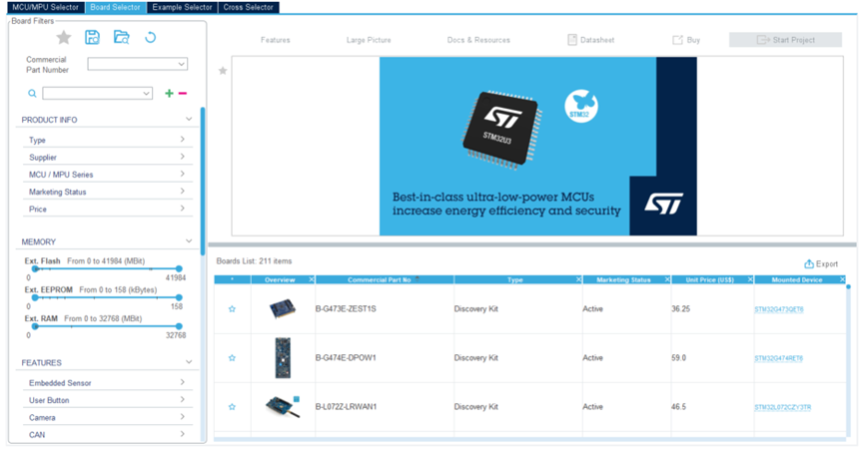Click the STM32U3 advertisement banner
The height and width of the screenshot is (452, 864).
click(537, 146)
